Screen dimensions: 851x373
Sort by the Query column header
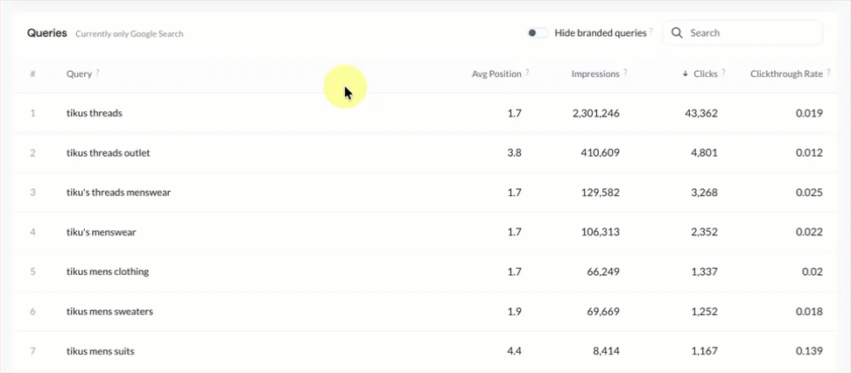pyautogui.click(x=79, y=74)
